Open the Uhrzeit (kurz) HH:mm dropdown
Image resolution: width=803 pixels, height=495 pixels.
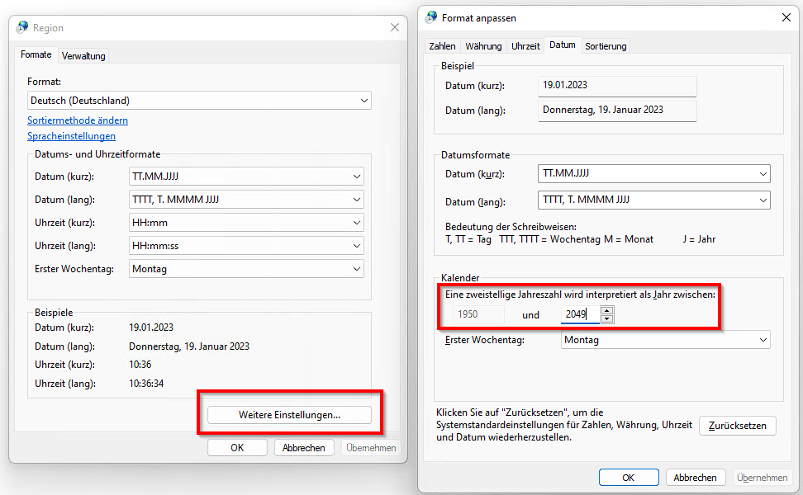(x=246, y=223)
